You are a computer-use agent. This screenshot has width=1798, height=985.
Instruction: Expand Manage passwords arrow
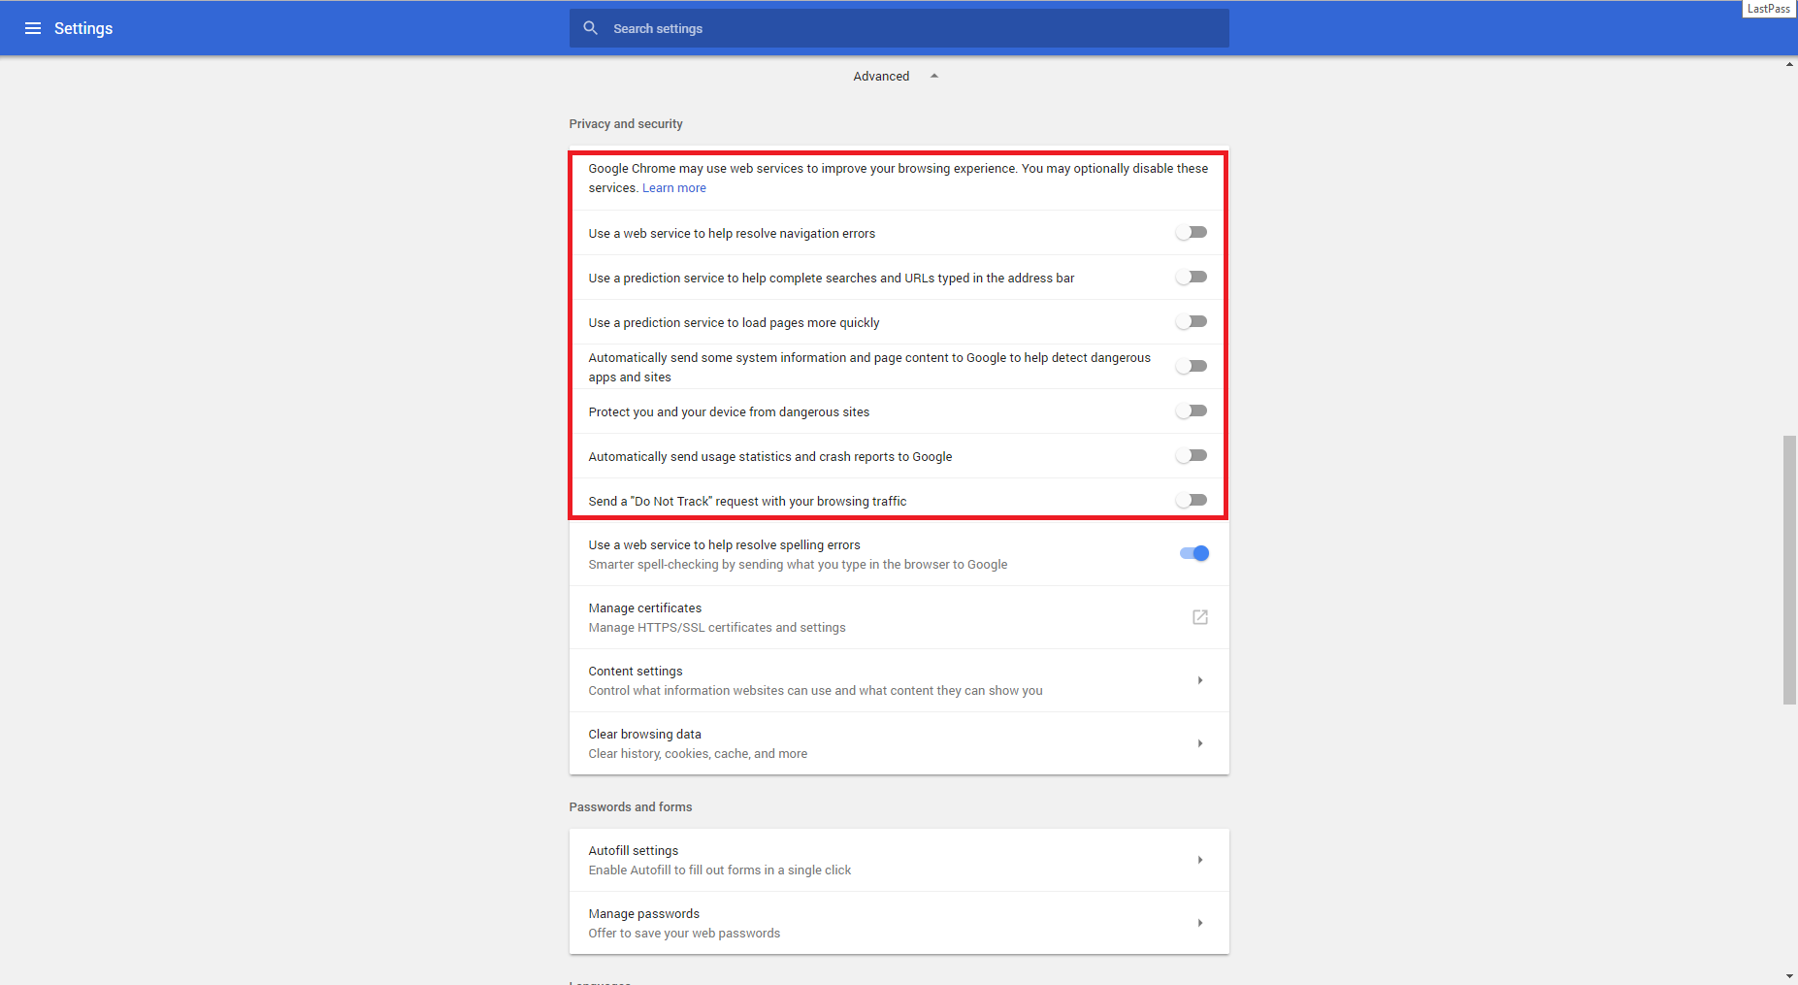coord(1200,923)
